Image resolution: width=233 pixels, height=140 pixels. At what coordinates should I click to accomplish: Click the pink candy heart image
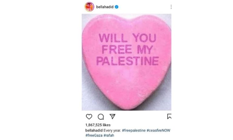coord(127,62)
